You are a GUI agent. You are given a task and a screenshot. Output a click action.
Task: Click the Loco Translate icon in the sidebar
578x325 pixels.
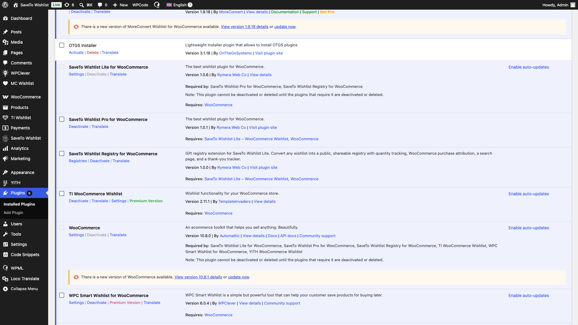point(5,279)
